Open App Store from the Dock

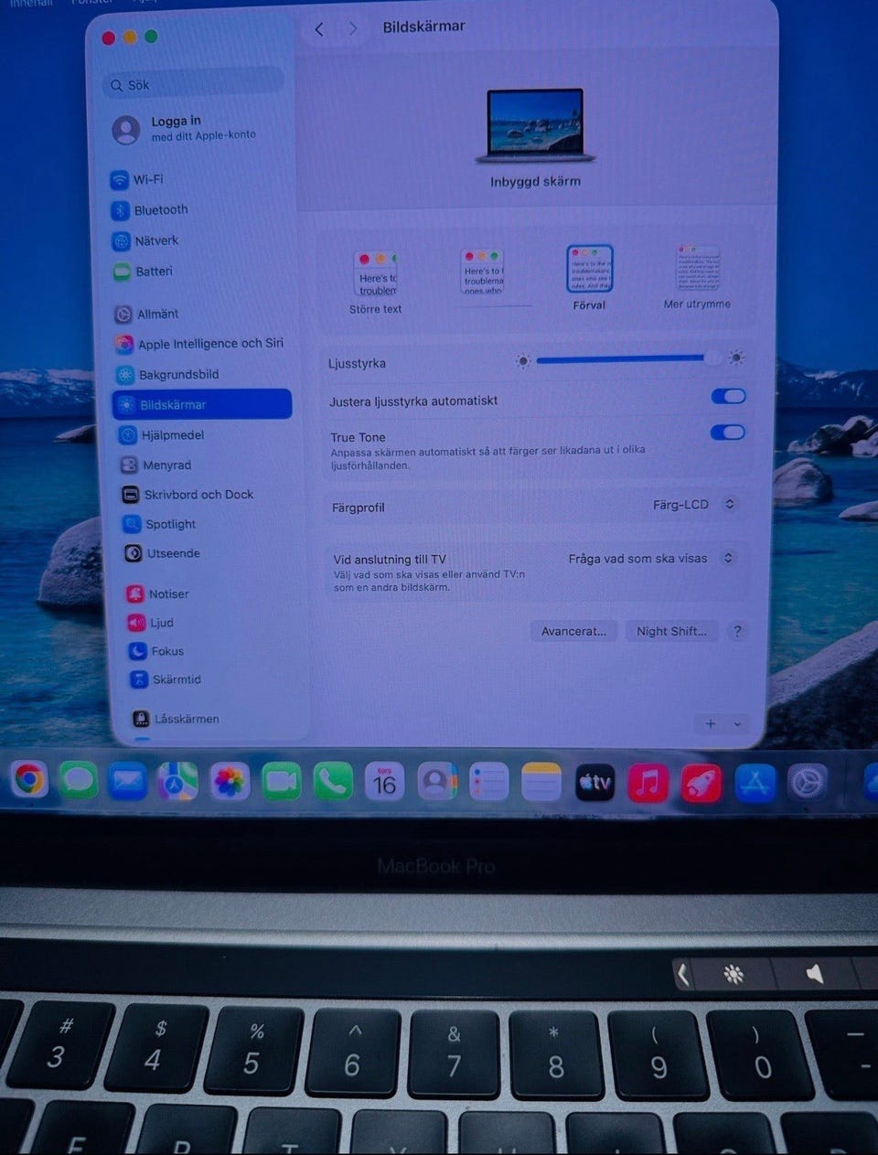tap(755, 784)
